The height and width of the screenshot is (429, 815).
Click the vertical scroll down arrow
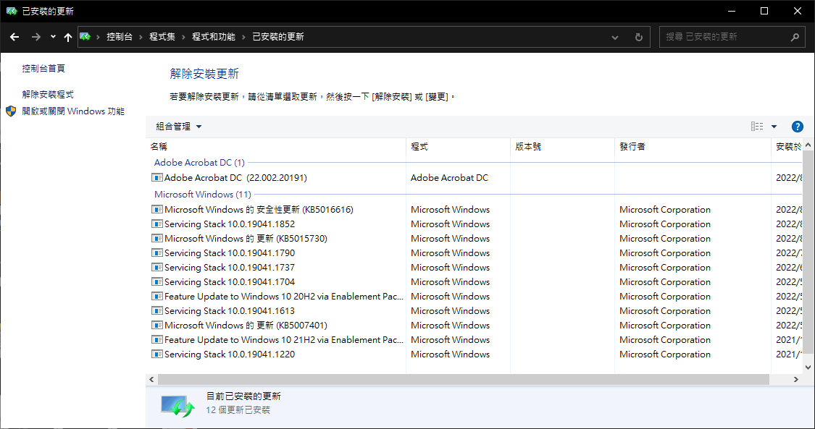(x=808, y=368)
